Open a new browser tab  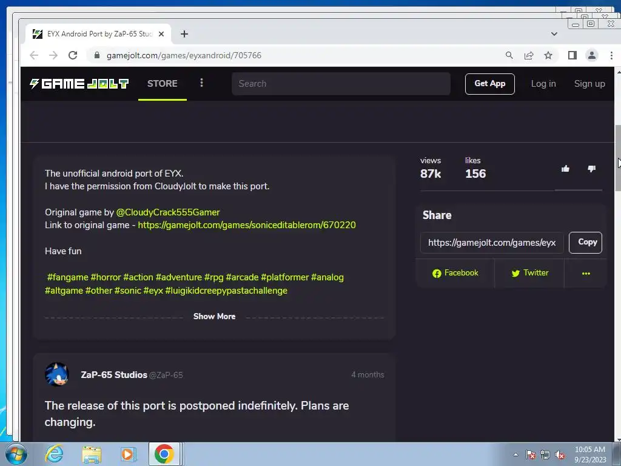point(184,34)
